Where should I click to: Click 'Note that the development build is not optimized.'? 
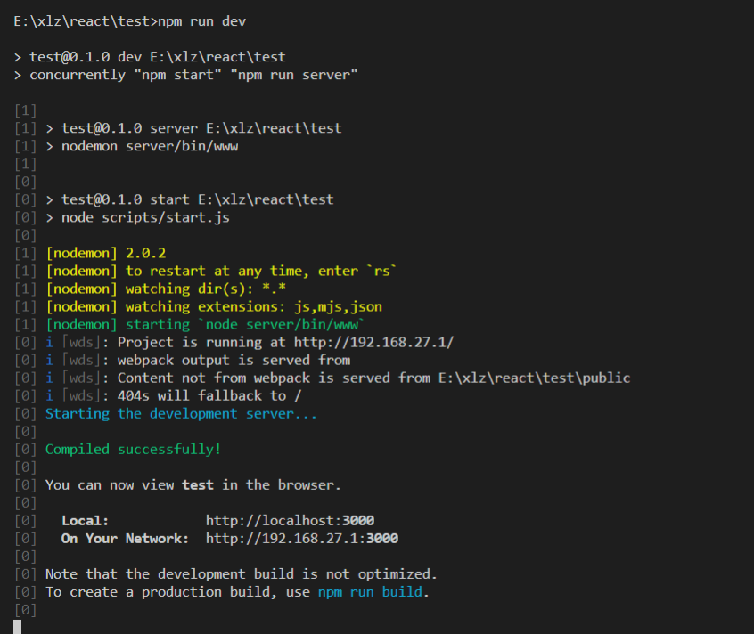coord(242,574)
